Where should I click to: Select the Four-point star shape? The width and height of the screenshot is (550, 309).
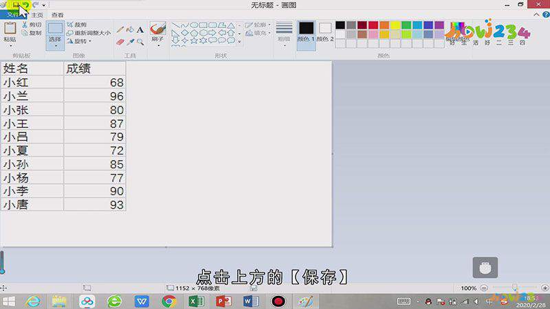(x=185, y=41)
